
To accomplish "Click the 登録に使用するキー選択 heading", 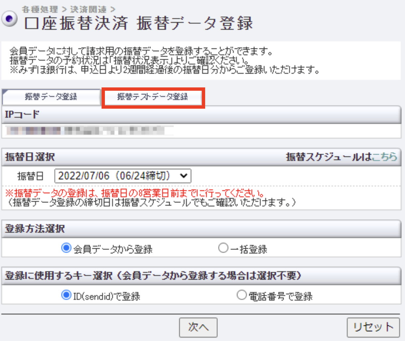I will (x=153, y=276).
